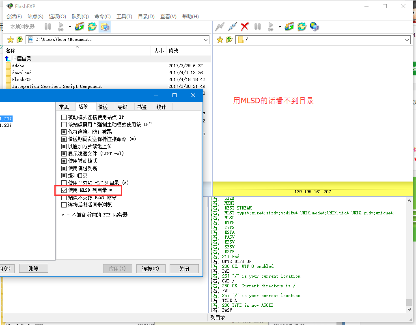Select the FlashFXP folder
The image size is (416, 325).
point(22,79)
